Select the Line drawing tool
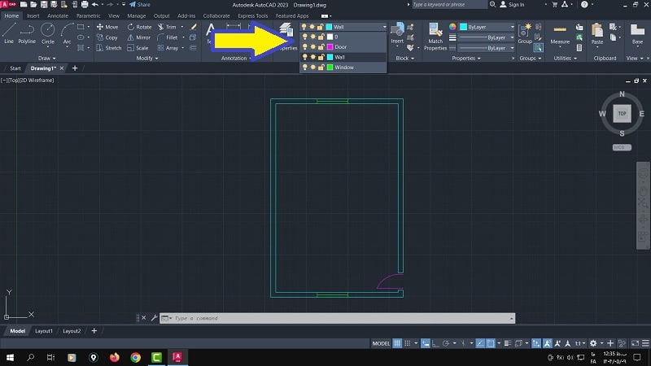 click(x=9, y=33)
